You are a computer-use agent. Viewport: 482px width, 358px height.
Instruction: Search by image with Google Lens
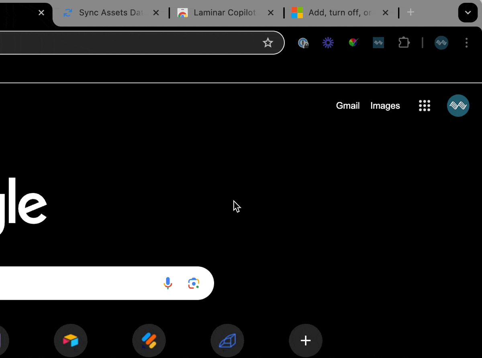point(194,283)
